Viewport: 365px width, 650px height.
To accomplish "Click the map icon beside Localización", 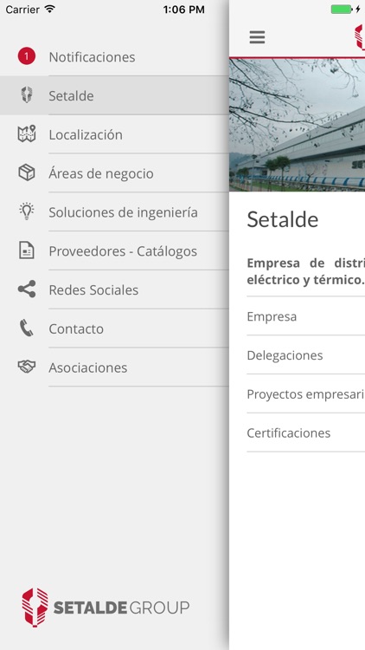I will (27, 133).
